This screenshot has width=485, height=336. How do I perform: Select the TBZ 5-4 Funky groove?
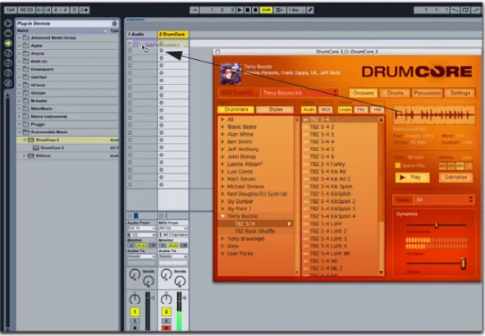tap(341, 164)
